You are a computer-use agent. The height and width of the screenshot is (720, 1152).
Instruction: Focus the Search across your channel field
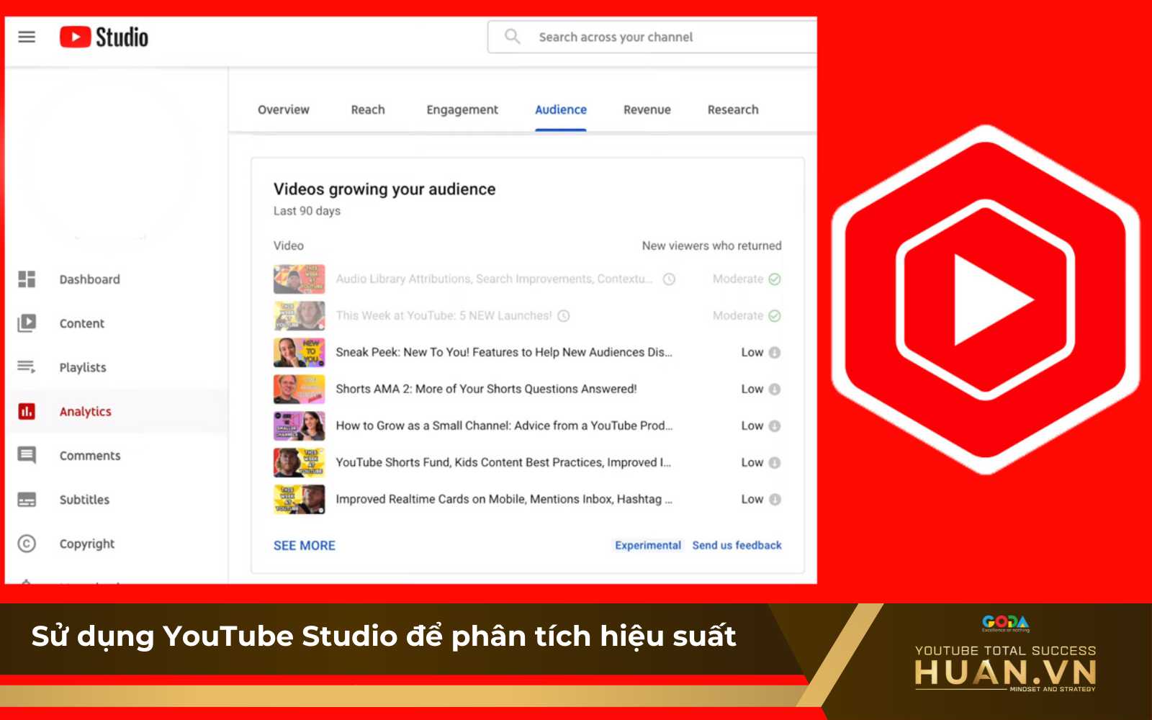point(652,37)
